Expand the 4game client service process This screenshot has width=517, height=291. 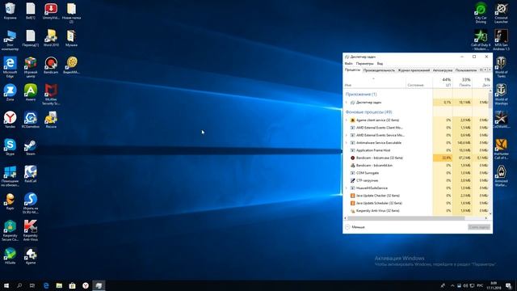click(x=347, y=120)
